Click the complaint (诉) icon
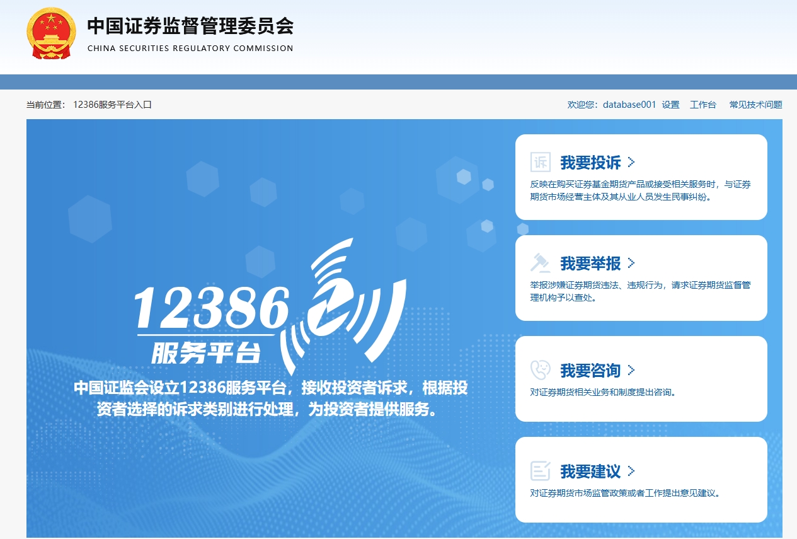Screen dimensions: 797x539 point(541,162)
